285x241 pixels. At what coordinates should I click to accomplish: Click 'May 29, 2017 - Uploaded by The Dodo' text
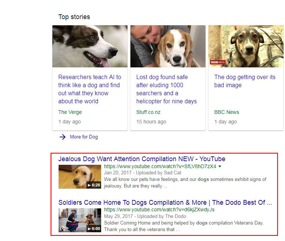click(x=145, y=216)
